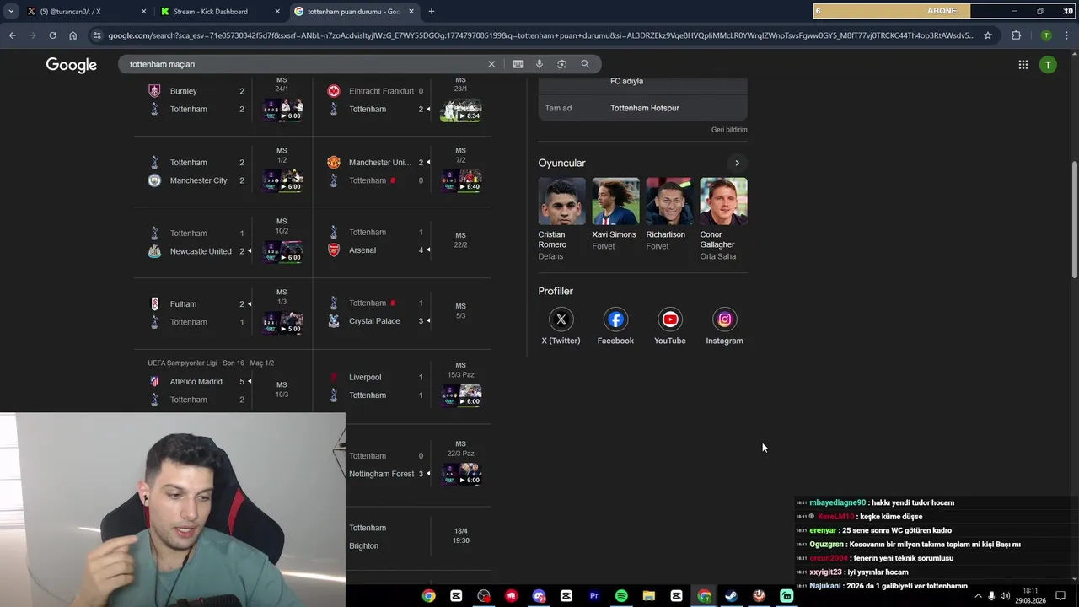
Task: Open the browser home page icon
Action: tap(72, 35)
